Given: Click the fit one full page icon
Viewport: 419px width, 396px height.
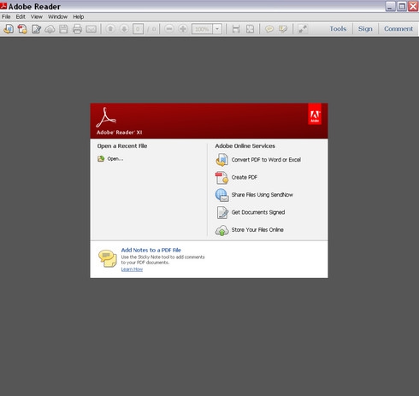Looking at the screenshot, I should 250,29.
